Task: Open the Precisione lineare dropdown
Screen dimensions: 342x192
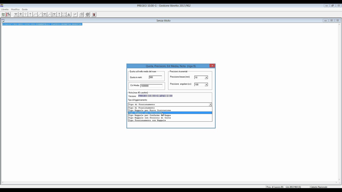Action: click(206, 77)
